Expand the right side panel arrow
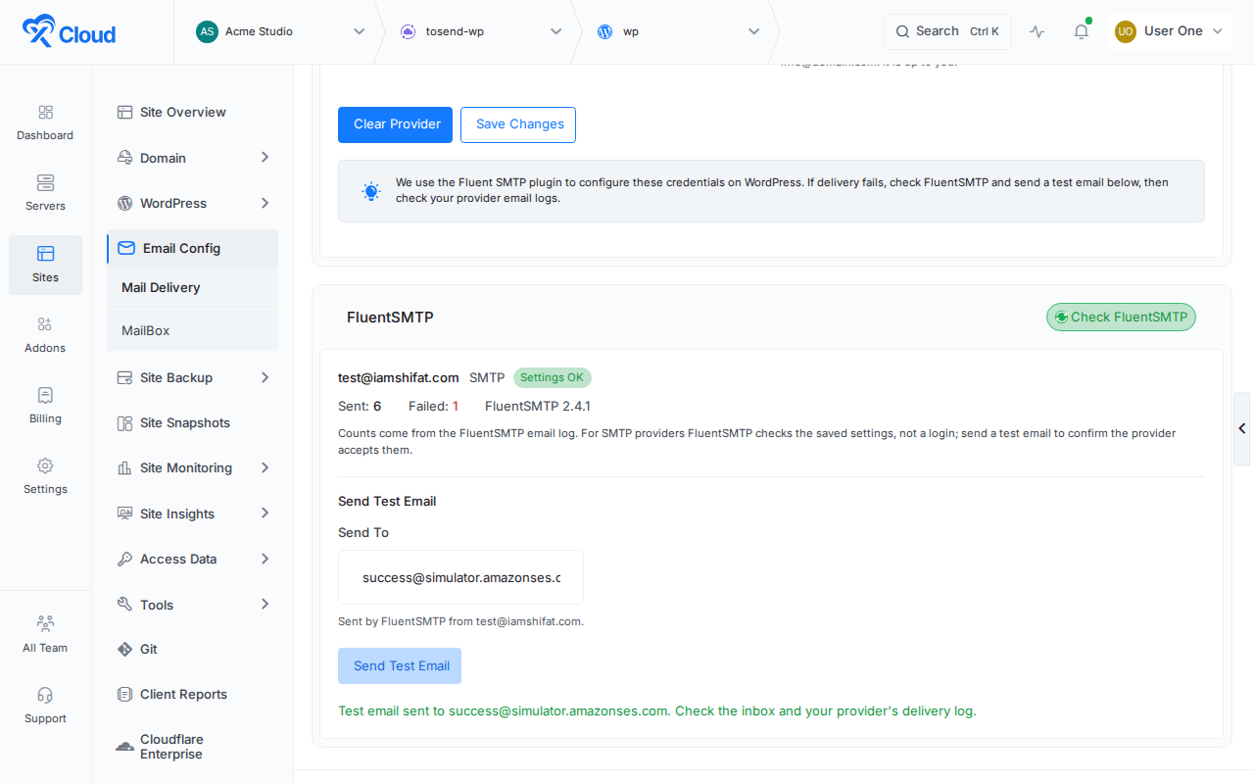Screen dimensions: 1254x784 (1242, 428)
